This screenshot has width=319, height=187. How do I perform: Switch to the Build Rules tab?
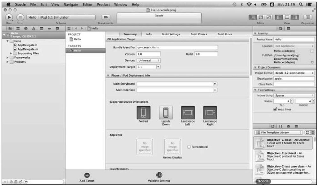click(225, 34)
